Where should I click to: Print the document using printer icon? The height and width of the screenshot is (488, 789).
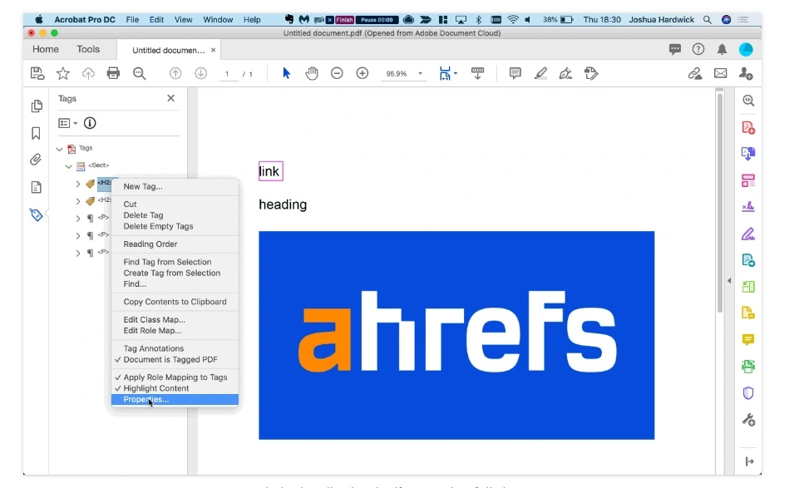pos(113,73)
